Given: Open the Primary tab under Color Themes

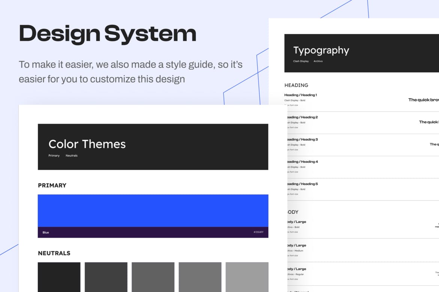Looking at the screenshot, I should click(54, 156).
